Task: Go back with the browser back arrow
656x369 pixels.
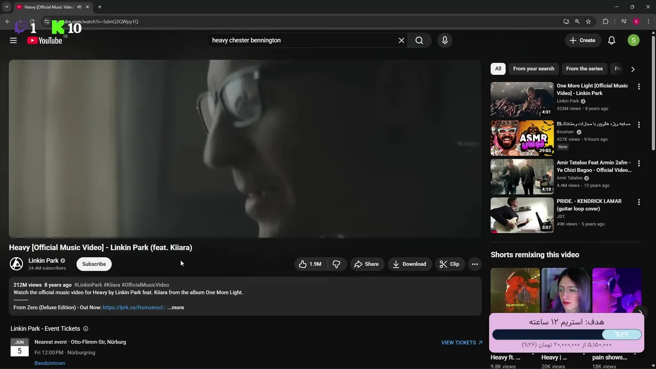Action: point(7,22)
